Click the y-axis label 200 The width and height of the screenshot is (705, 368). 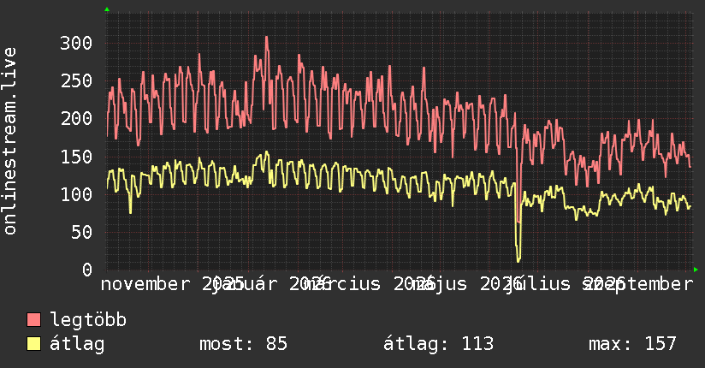(x=76, y=119)
